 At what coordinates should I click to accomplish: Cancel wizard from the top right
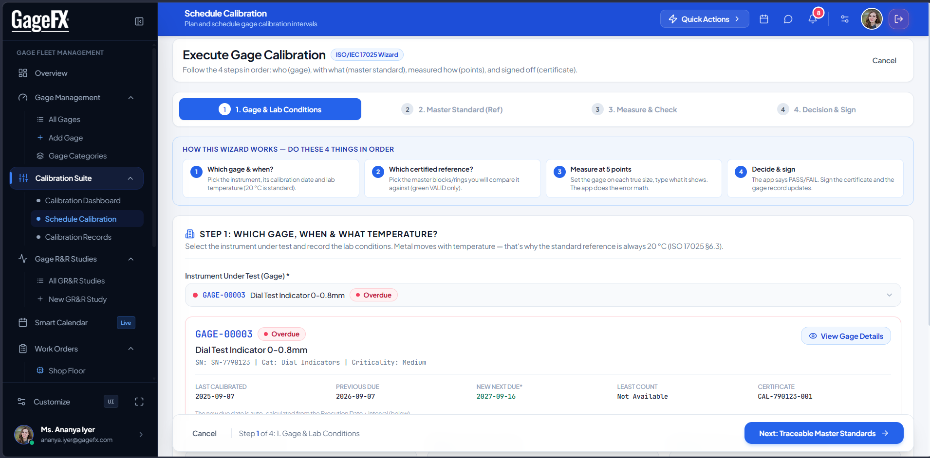pos(884,60)
